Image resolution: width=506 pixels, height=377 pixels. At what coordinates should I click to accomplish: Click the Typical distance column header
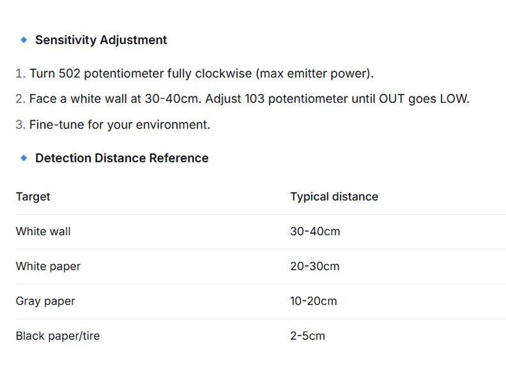[x=334, y=197]
